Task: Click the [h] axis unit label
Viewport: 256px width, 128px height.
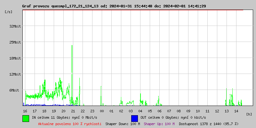Action: pos(249,114)
